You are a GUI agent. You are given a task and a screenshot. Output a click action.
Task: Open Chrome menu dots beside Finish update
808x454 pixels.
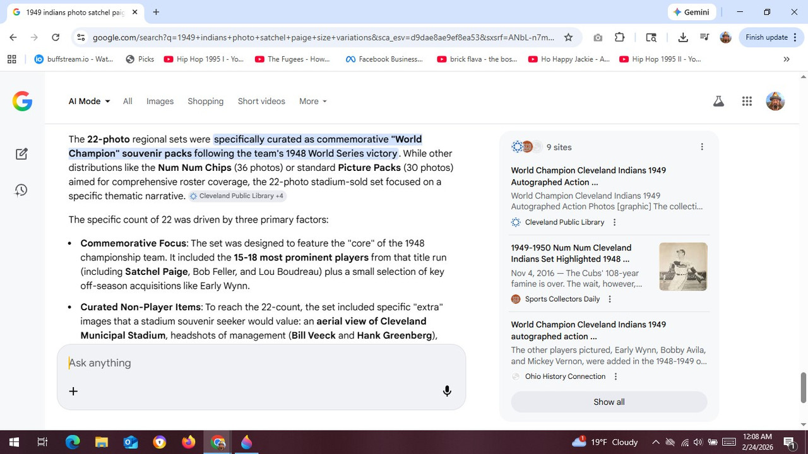click(x=794, y=37)
